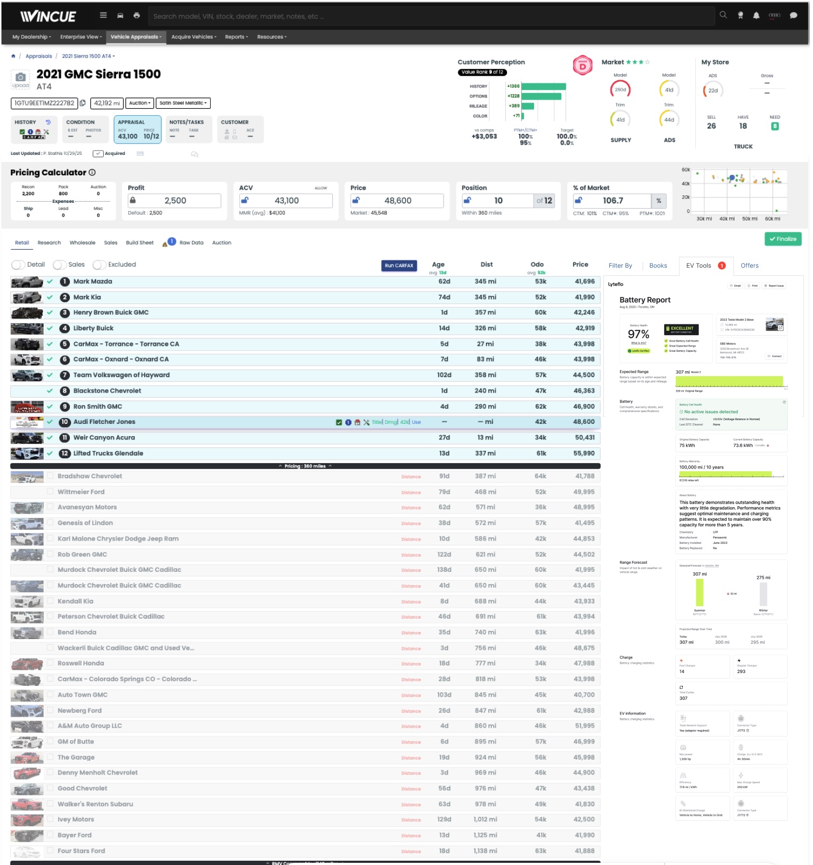Image resolution: width=813 pixels, height=865 pixels.
Task: Toggle the Excluded switch
Action: (99, 265)
